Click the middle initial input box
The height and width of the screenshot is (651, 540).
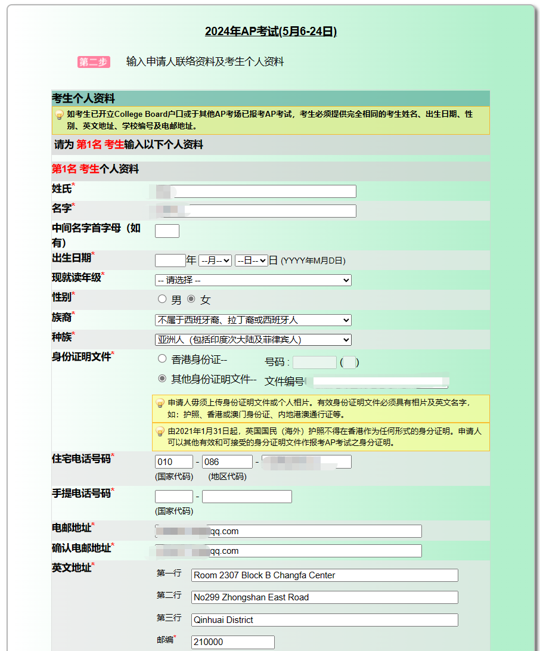[x=167, y=231]
